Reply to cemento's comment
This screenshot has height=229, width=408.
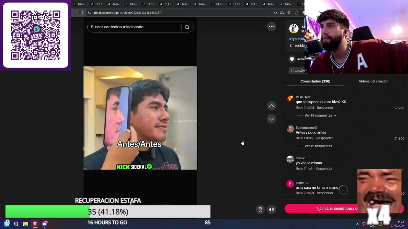[x=325, y=193]
